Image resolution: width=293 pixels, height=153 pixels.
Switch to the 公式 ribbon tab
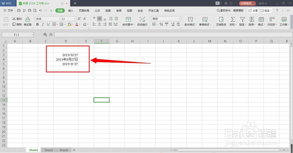[97, 11]
